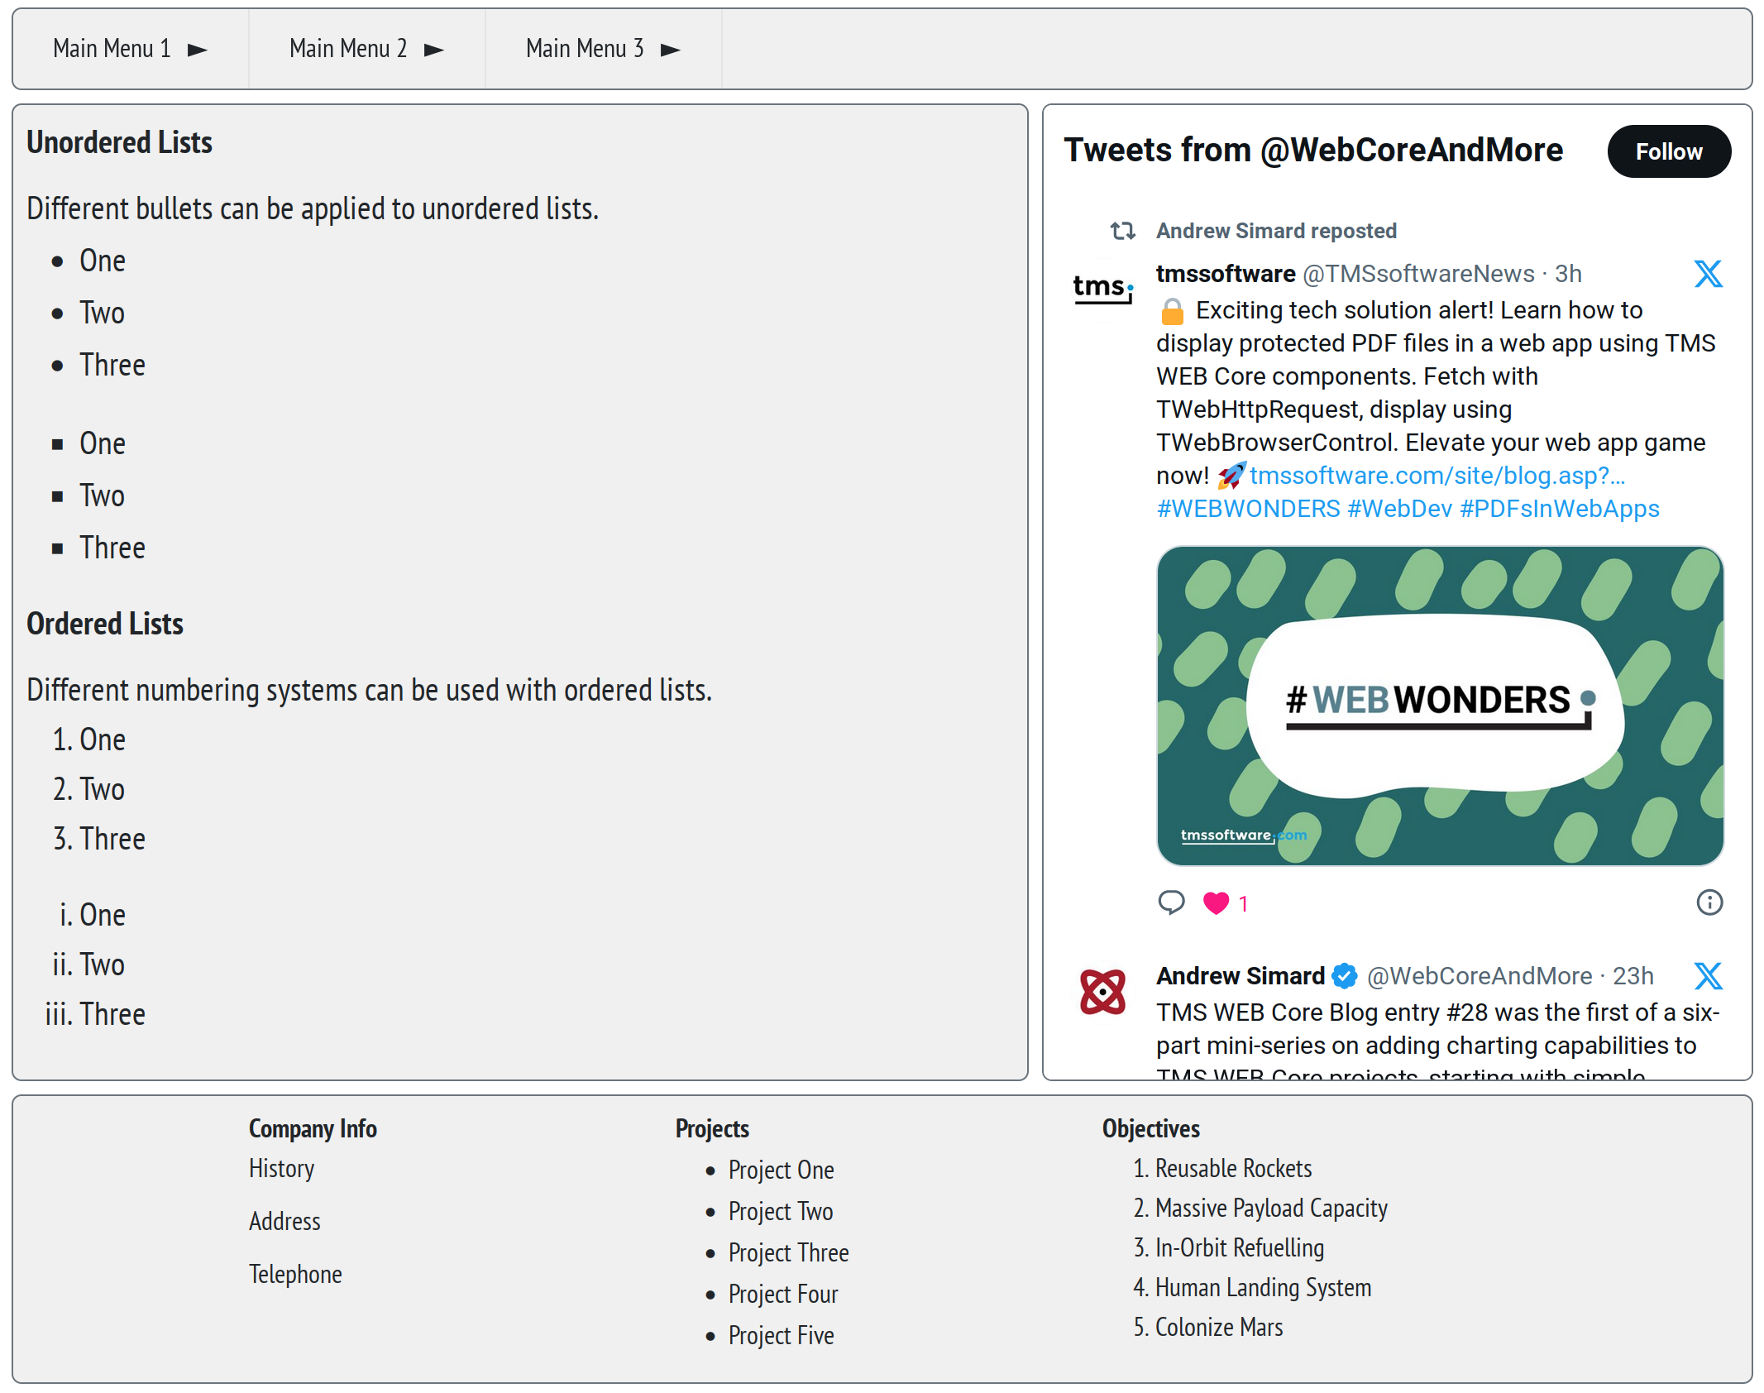Click Project Four in footer
The width and height of the screenshot is (1764, 1393).
pos(783,1295)
